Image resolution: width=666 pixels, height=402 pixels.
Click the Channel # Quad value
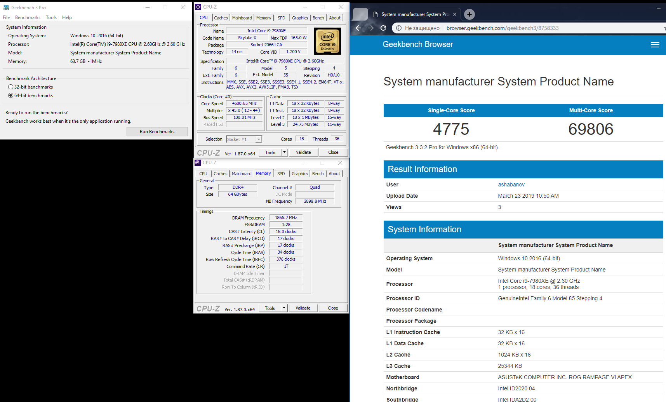(315, 187)
